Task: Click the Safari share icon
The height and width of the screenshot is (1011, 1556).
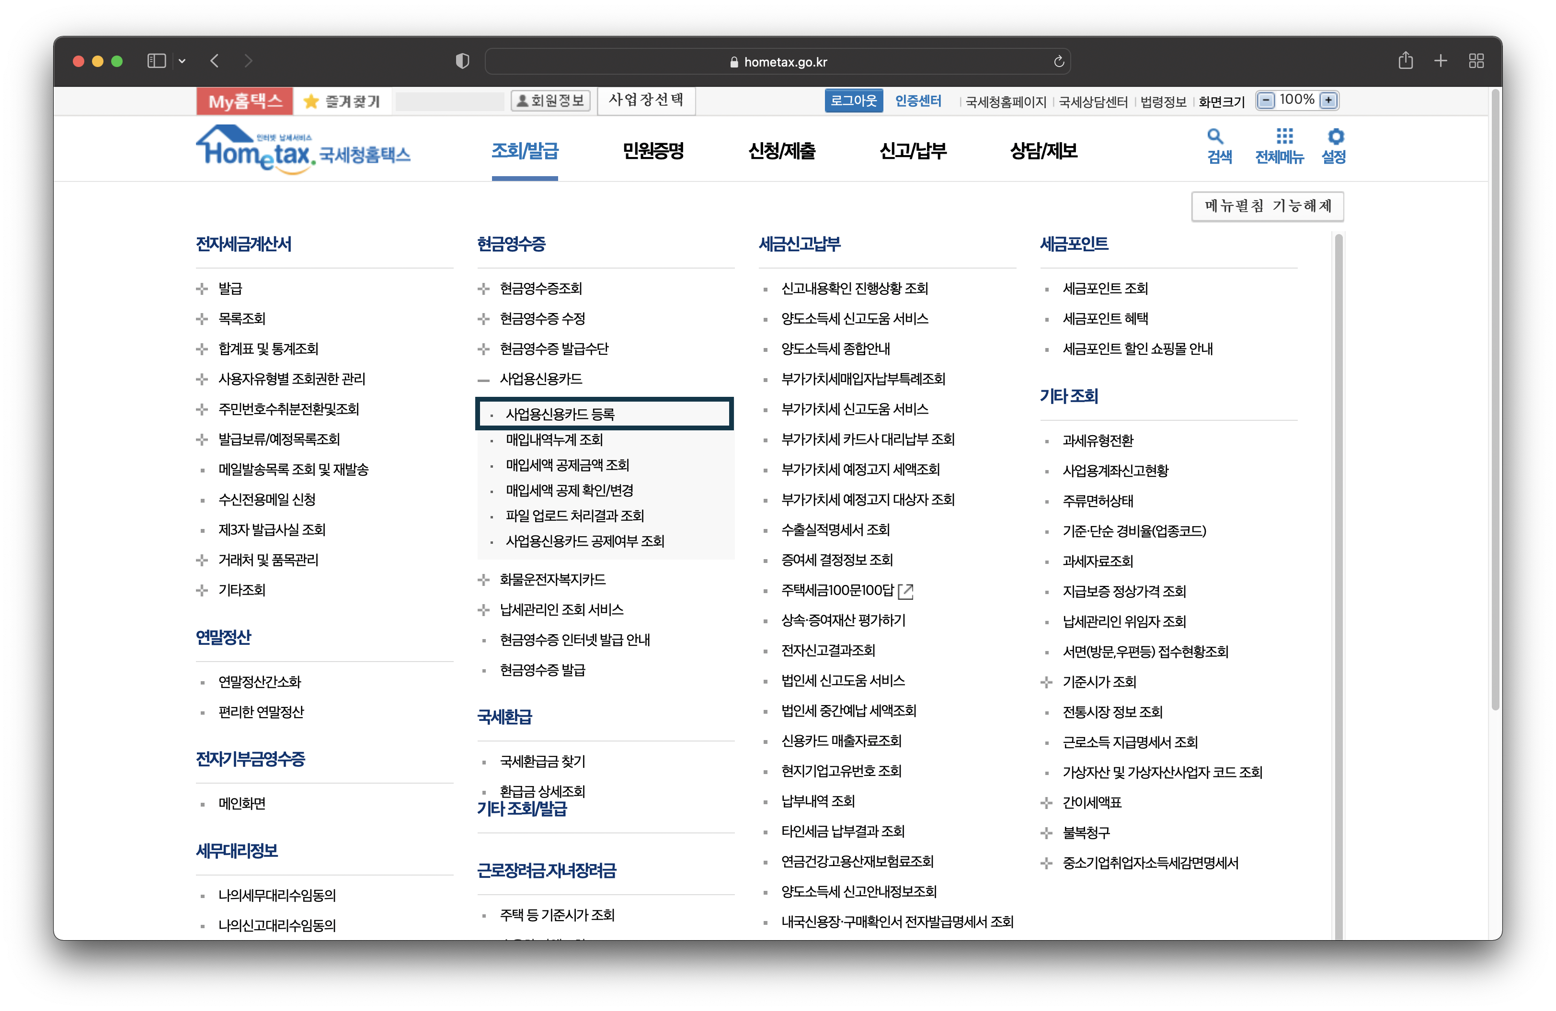Action: point(1406,61)
